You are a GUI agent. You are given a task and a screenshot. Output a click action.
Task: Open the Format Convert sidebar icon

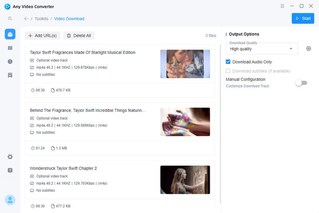coord(10,48)
